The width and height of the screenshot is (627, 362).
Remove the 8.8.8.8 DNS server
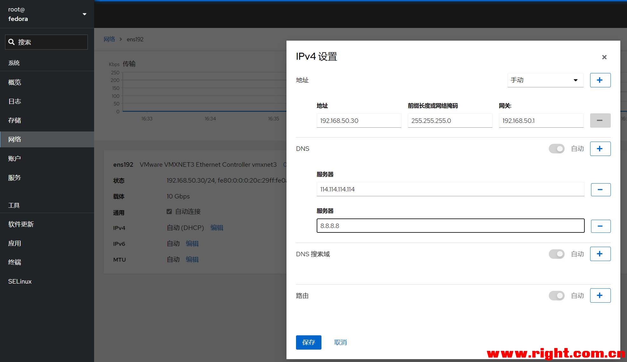(x=600, y=226)
